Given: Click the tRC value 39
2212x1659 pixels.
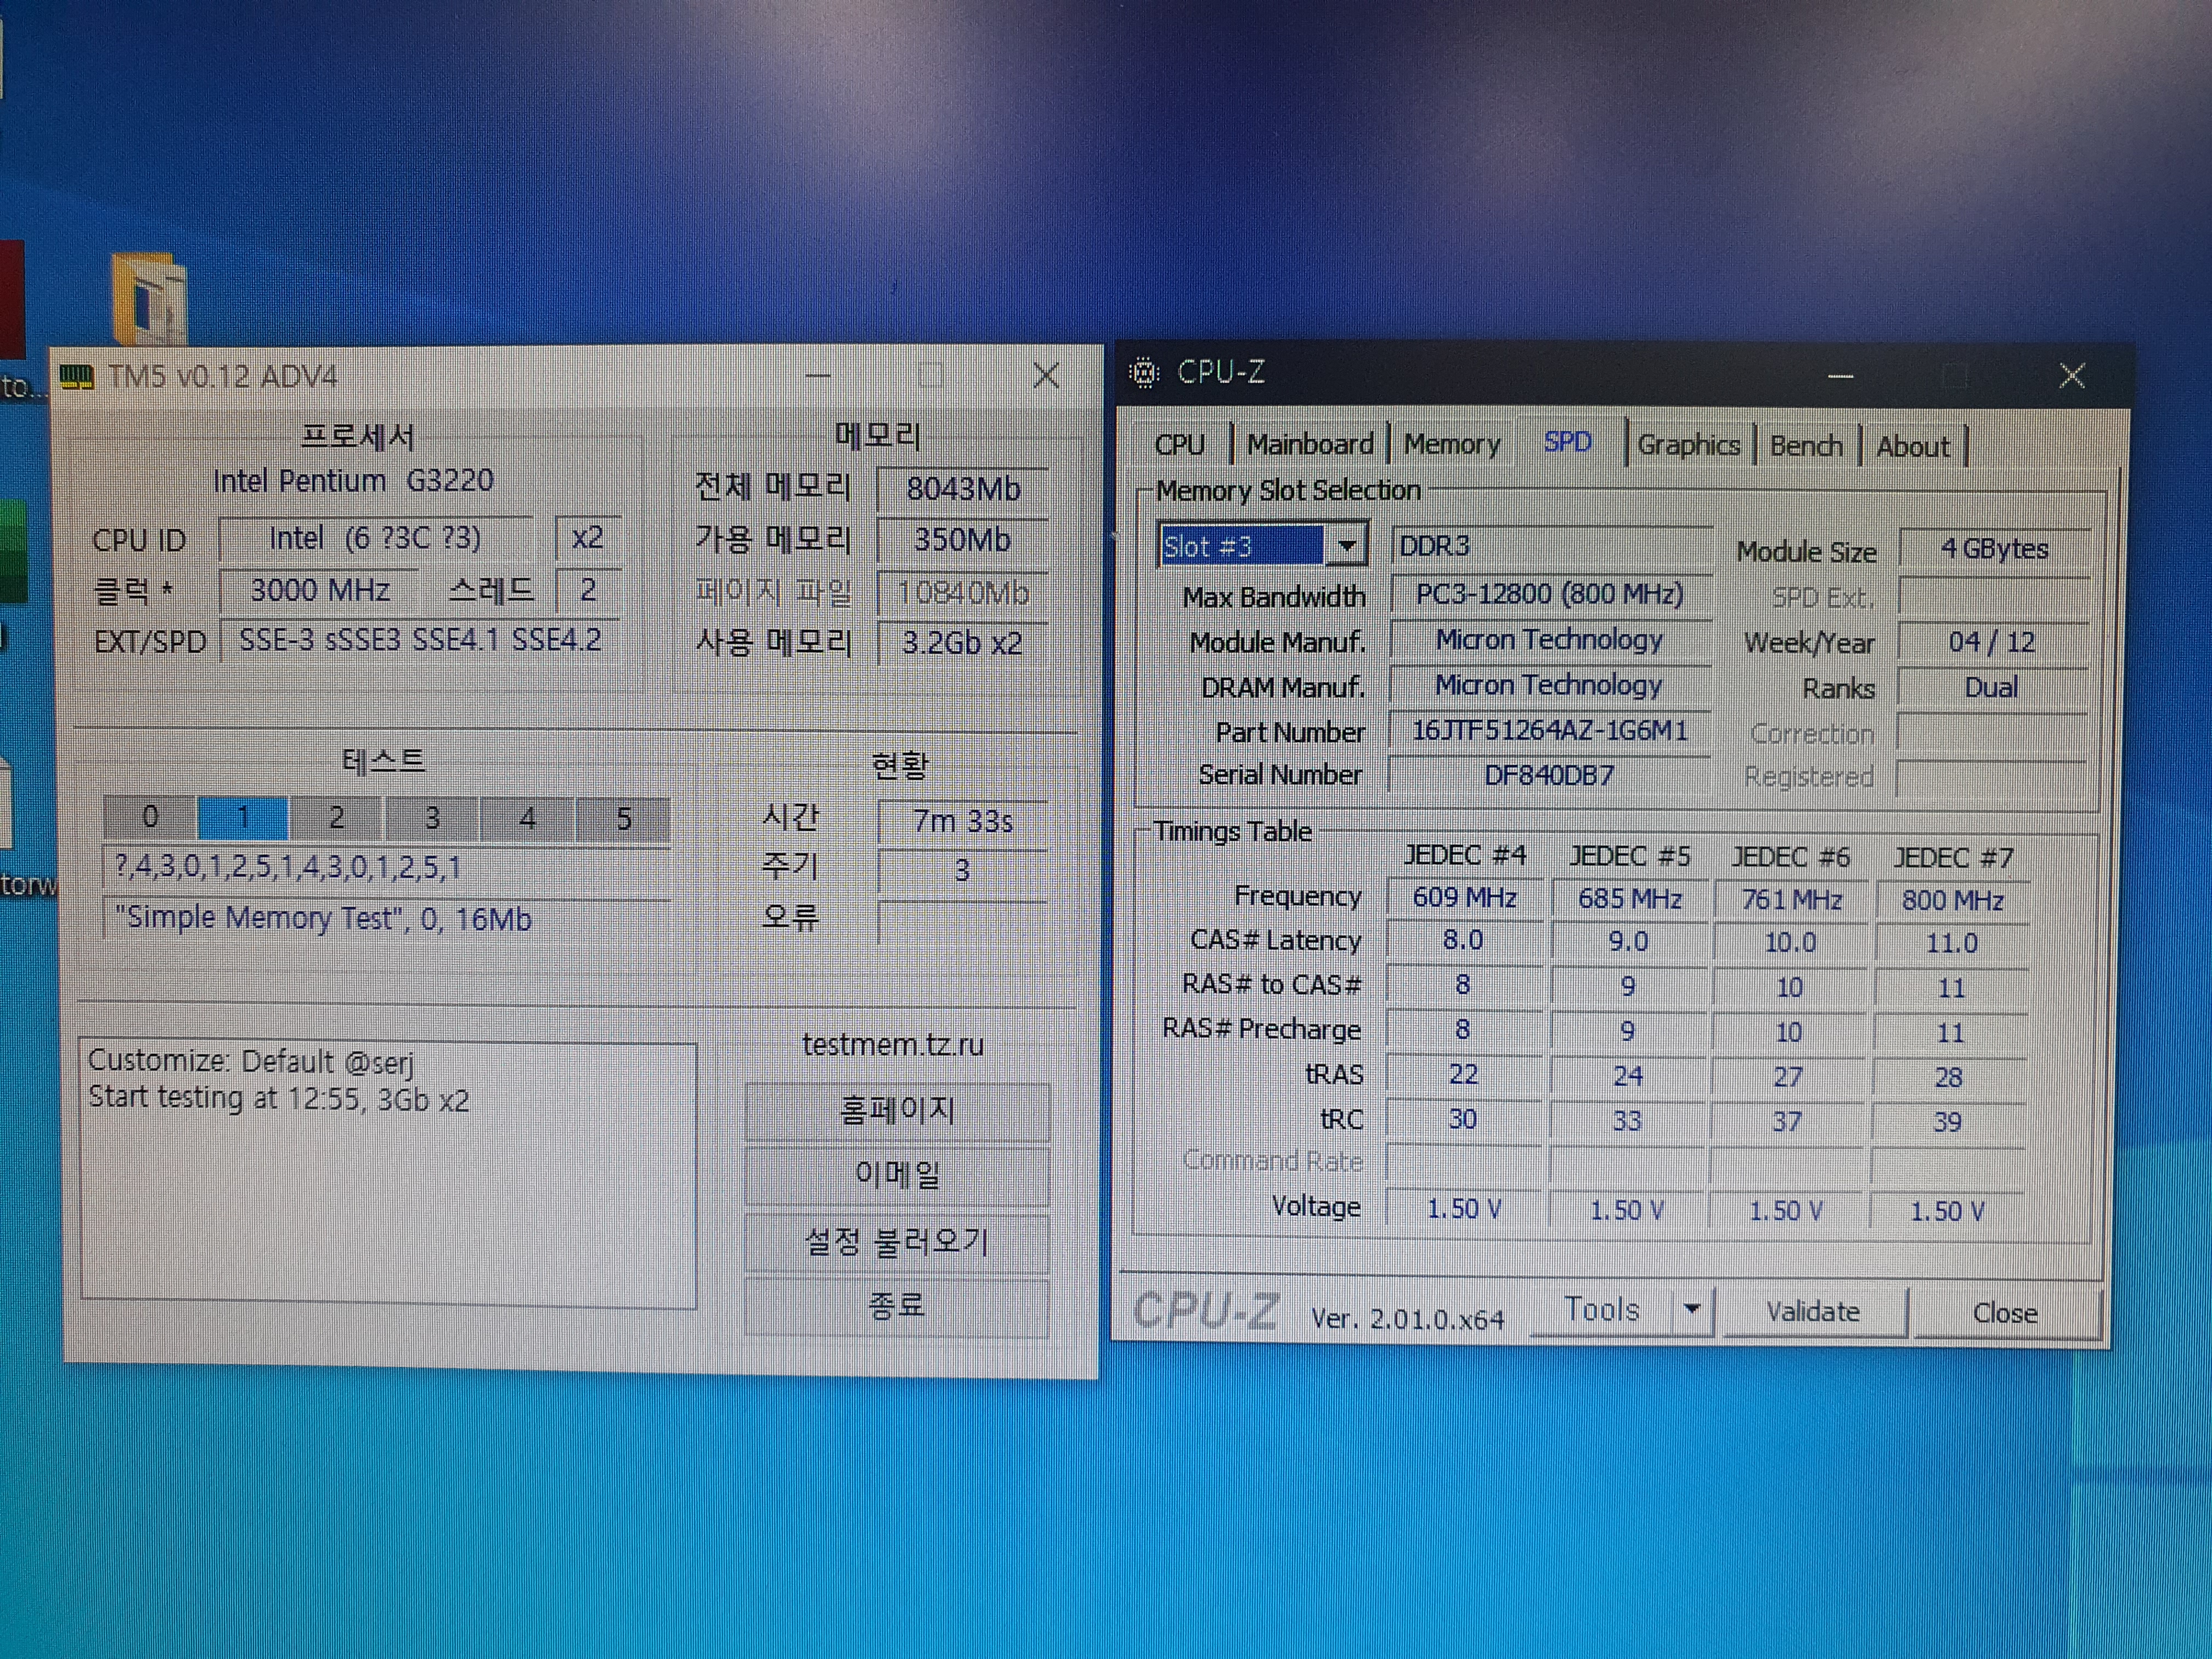Looking at the screenshot, I should [1947, 1122].
